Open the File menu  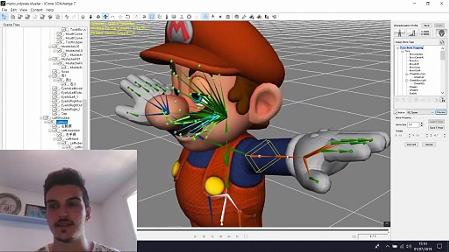coord(4,10)
